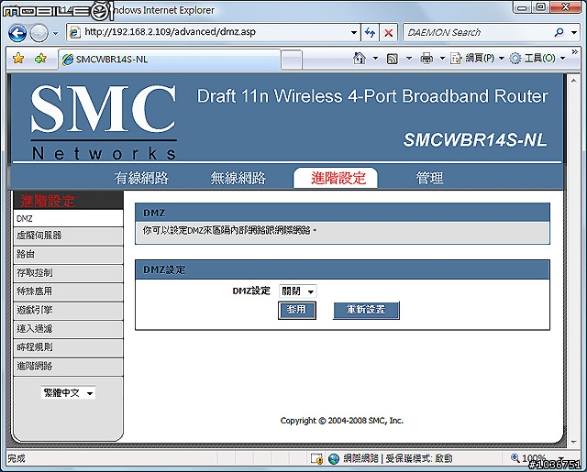Open 路由 sidebar item

tap(68, 254)
